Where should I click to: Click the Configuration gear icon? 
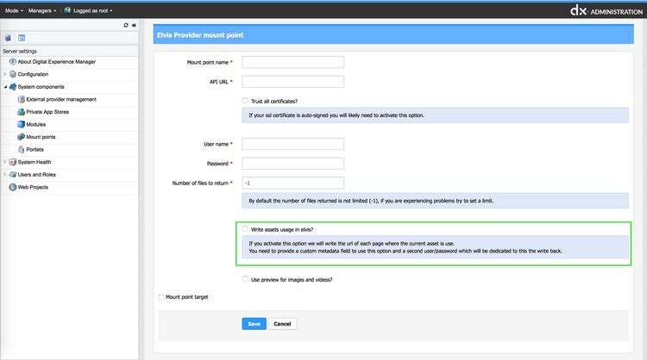(13, 74)
